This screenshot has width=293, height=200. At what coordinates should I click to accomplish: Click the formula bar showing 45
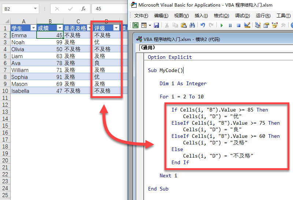pyautogui.click(x=110, y=8)
